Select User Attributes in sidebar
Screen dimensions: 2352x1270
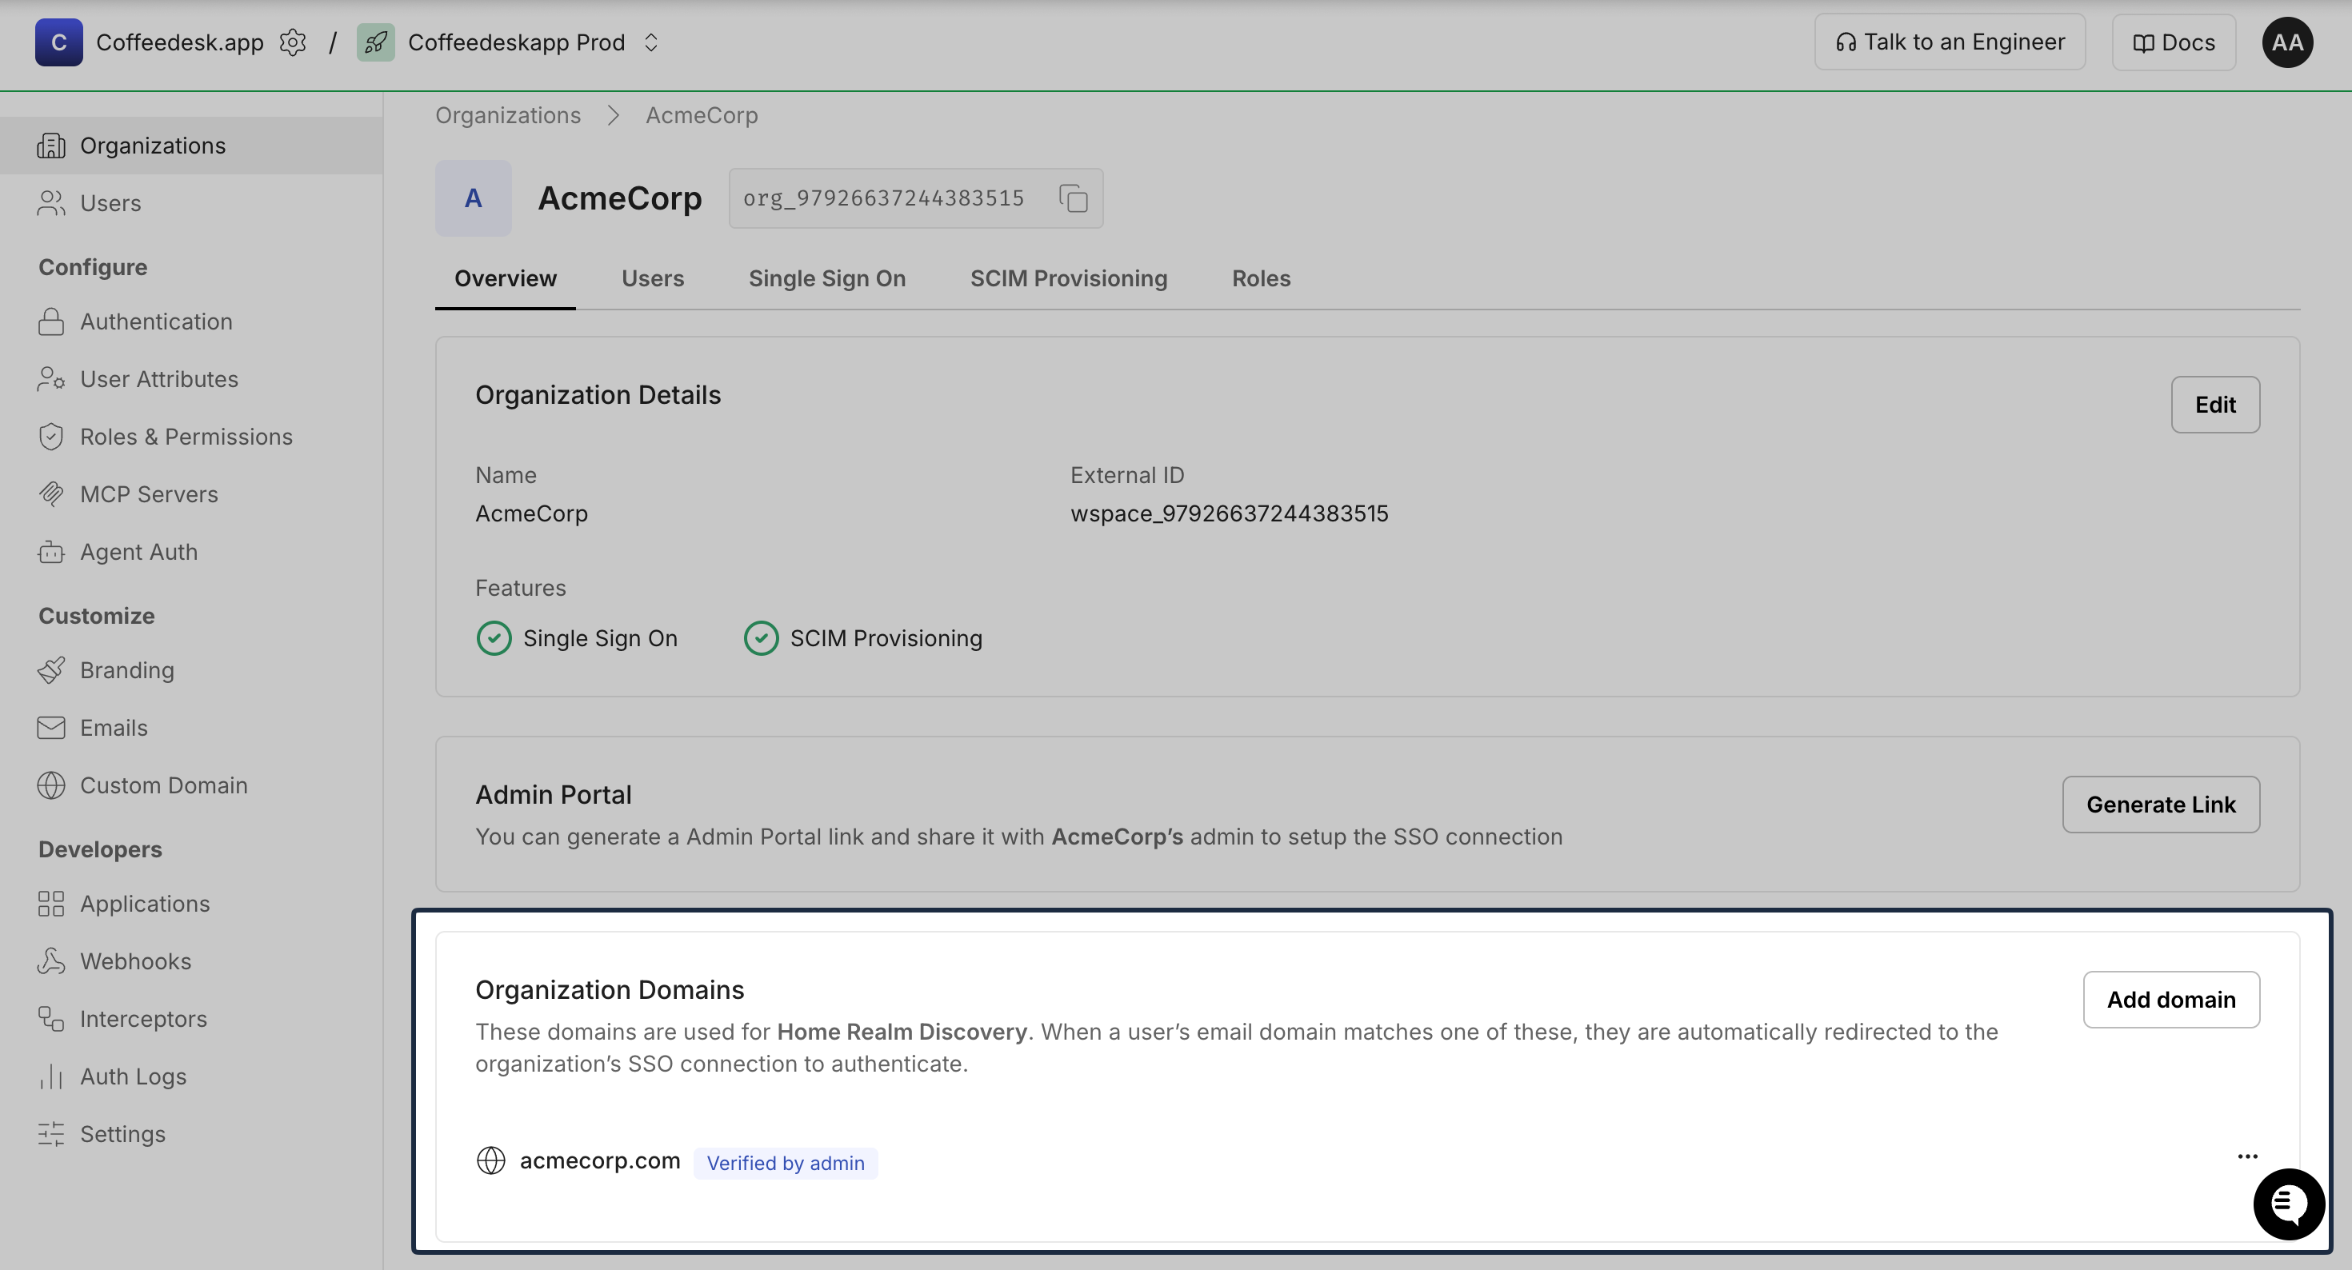tap(159, 379)
